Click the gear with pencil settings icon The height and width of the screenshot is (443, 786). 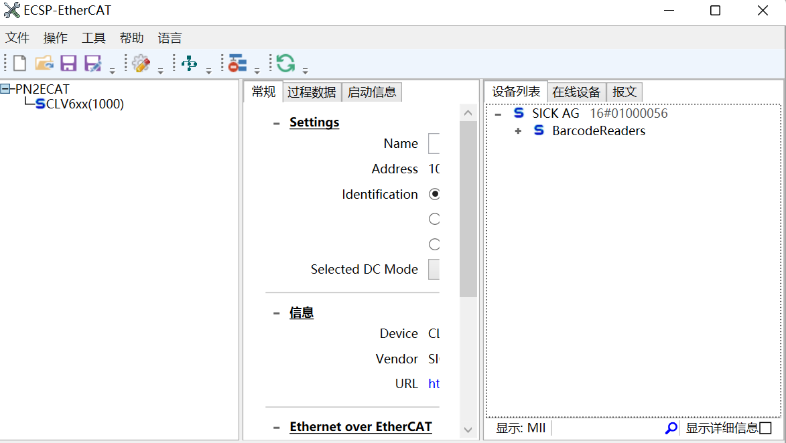tap(141, 64)
